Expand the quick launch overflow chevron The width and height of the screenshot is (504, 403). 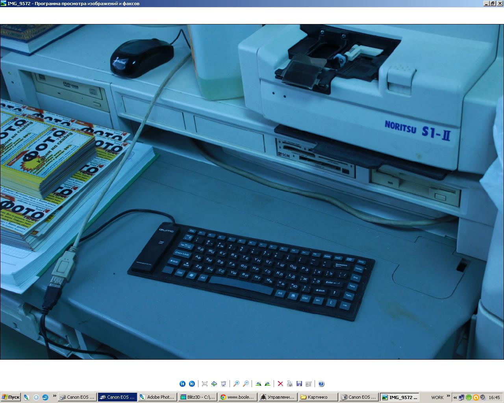tap(54, 396)
